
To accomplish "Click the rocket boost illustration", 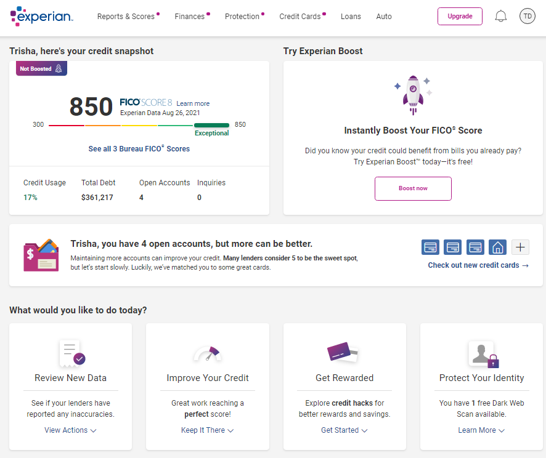I will point(413,95).
